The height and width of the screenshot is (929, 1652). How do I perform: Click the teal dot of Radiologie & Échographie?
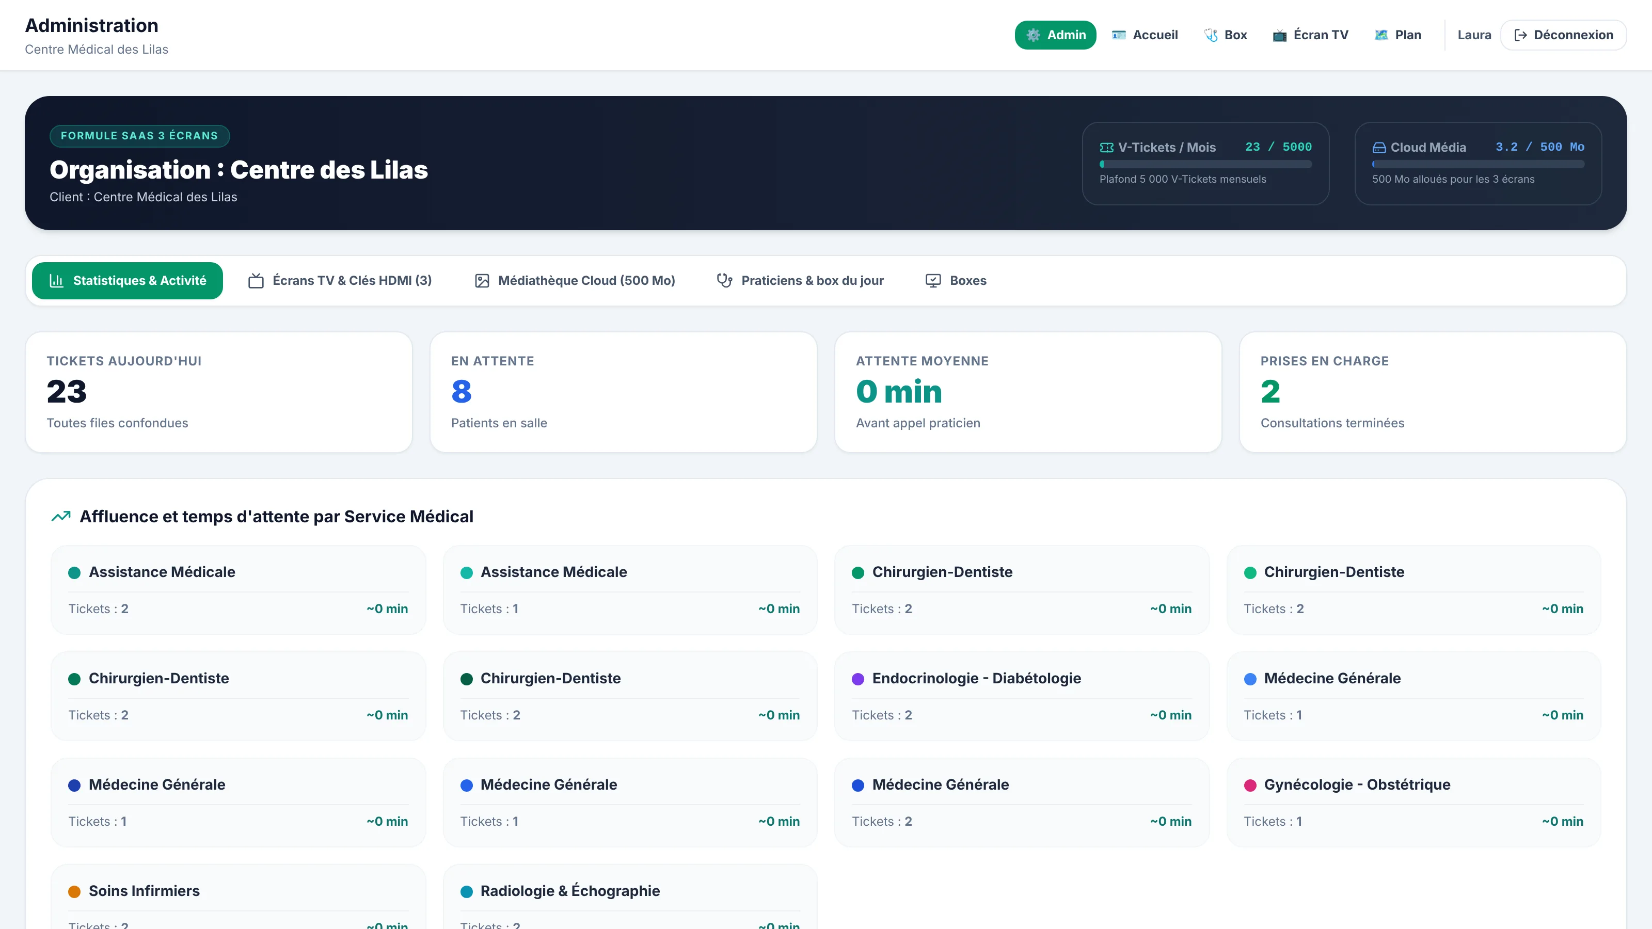466,892
